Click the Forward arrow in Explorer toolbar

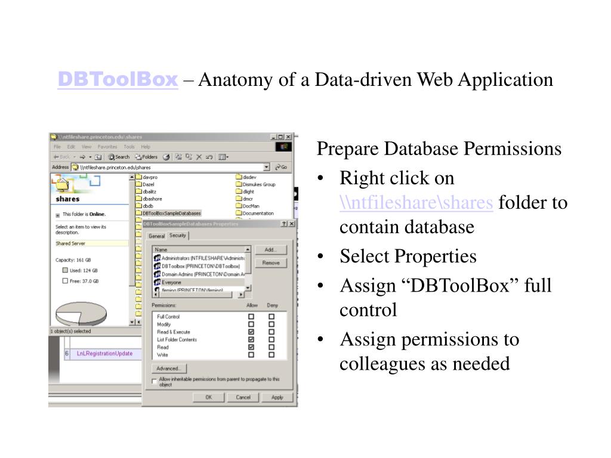[x=82, y=157]
